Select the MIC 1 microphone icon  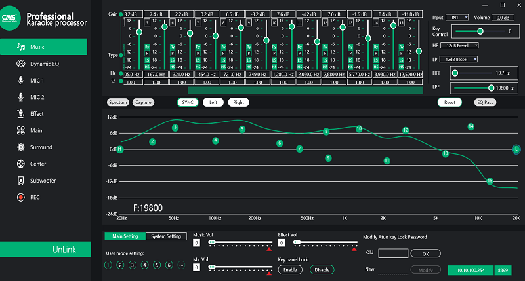(21, 80)
